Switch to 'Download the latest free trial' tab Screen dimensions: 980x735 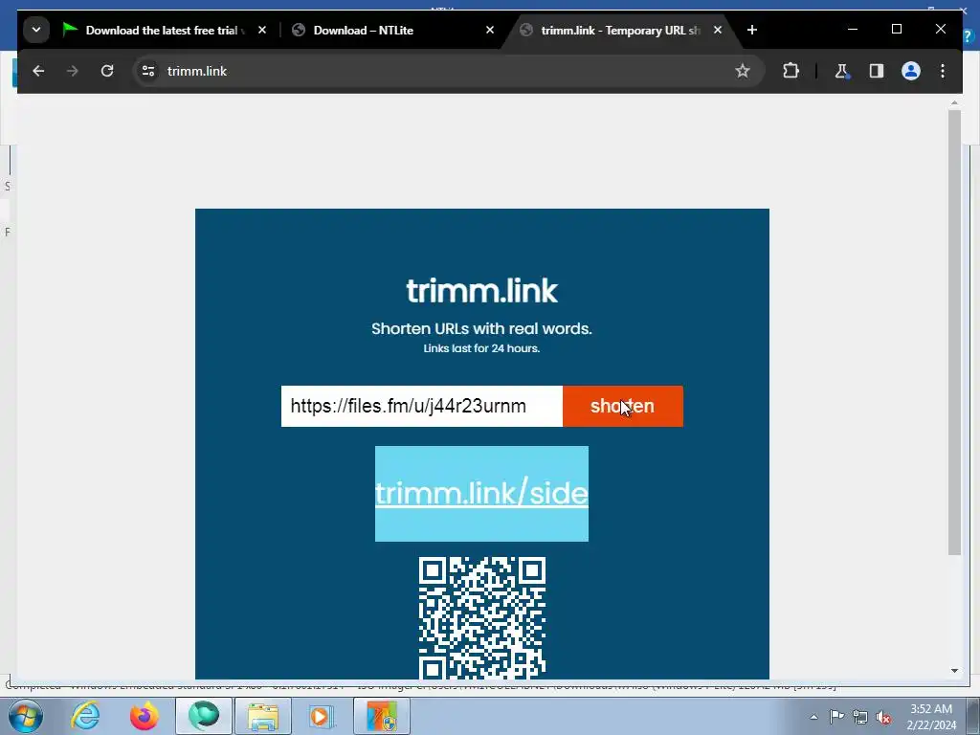click(x=164, y=30)
